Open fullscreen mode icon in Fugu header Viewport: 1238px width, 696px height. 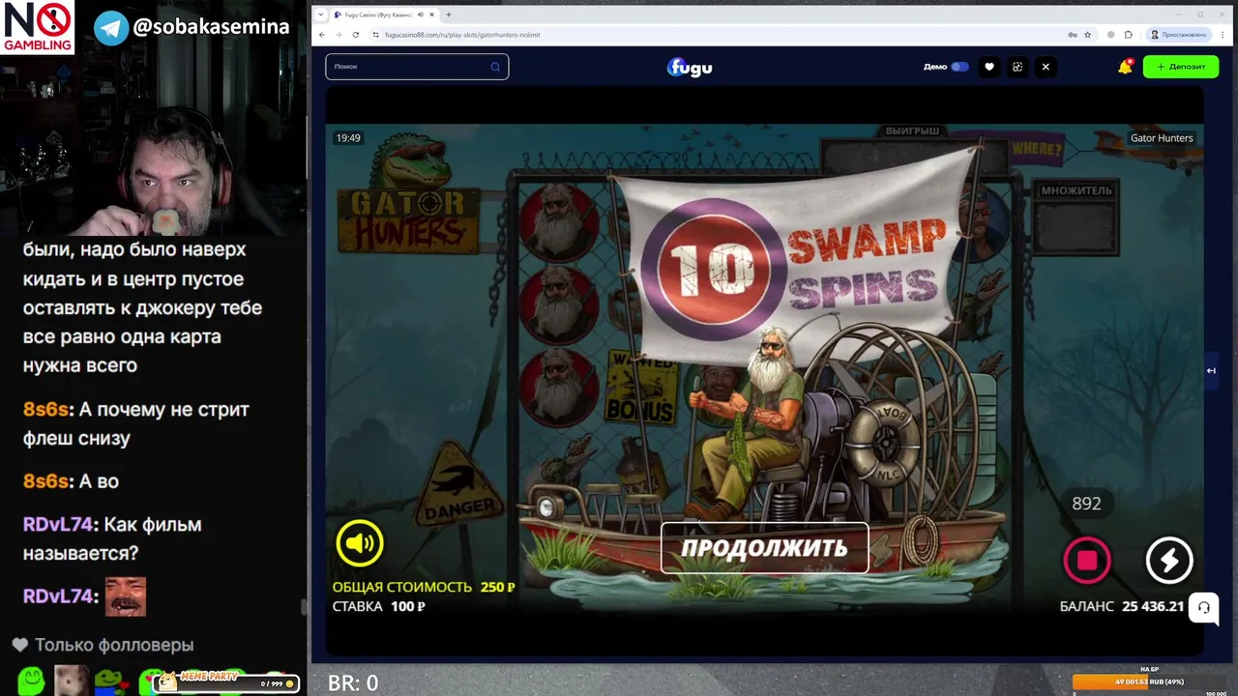pos(1017,67)
